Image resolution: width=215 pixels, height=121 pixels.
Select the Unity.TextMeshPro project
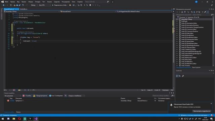[x=187, y=62]
